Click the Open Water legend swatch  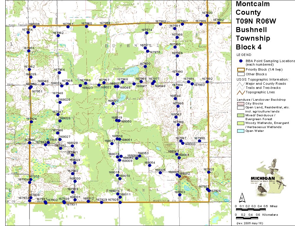coord(241,131)
